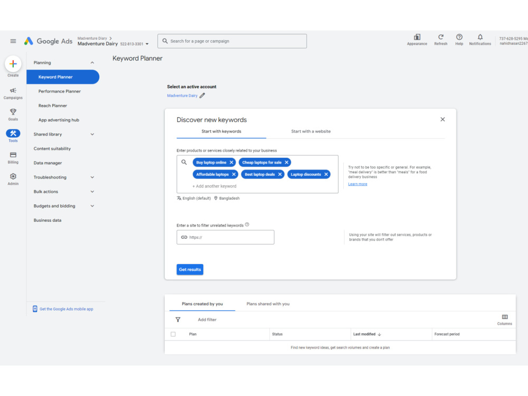Remove the 'Laptop discounts' keyword chip

326,174
